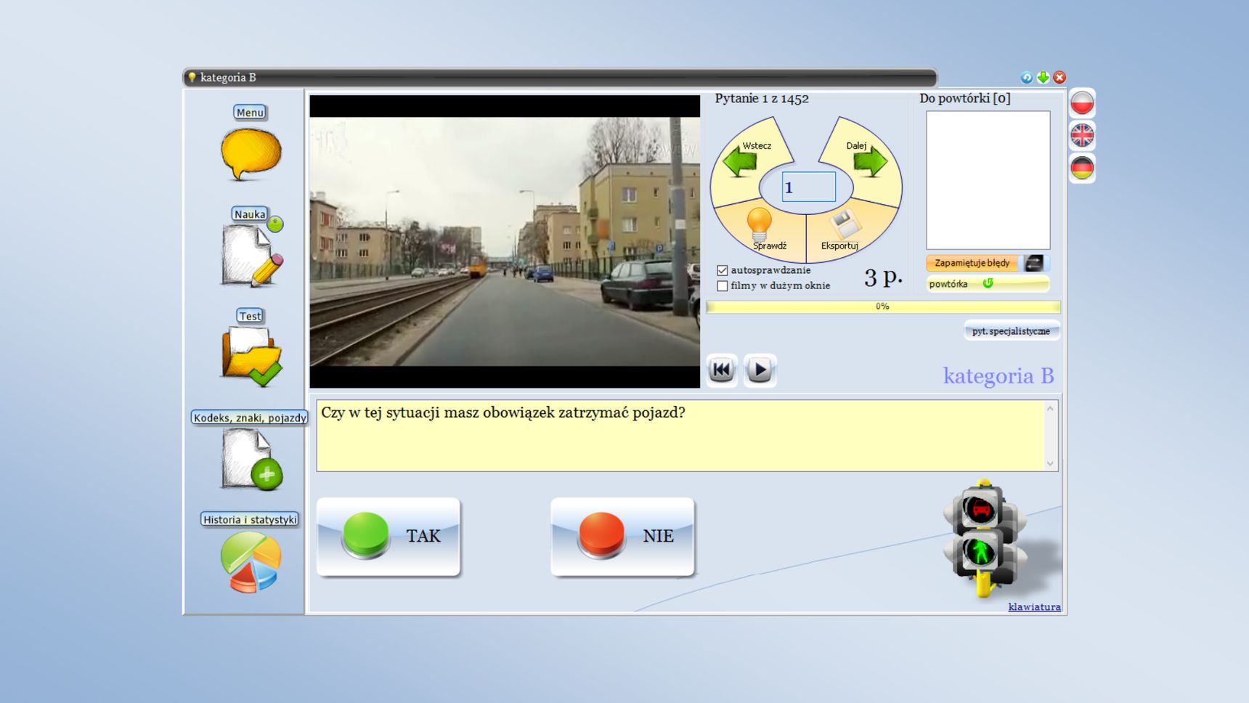Switch language to German flag
The image size is (1249, 703).
tap(1082, 168)
